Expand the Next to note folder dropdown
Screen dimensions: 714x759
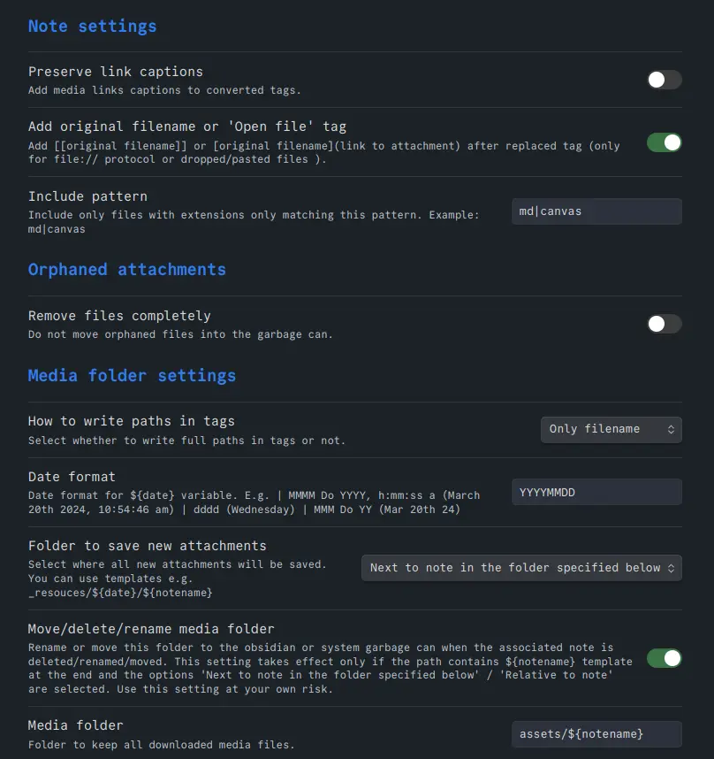click(521, 568)
